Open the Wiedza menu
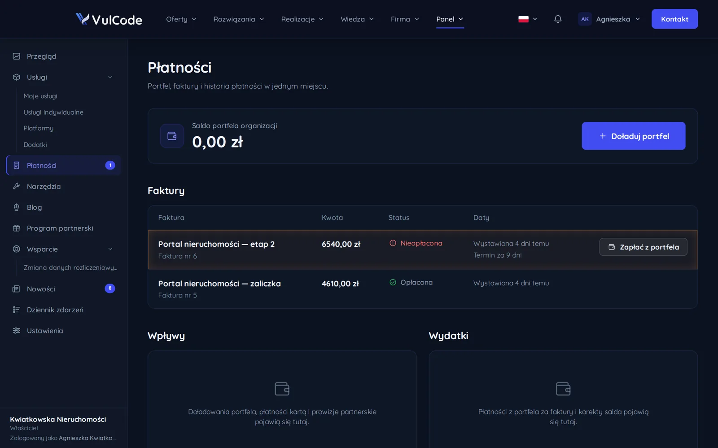The width and height of the screenshot is (718, 448). [357, 19]
